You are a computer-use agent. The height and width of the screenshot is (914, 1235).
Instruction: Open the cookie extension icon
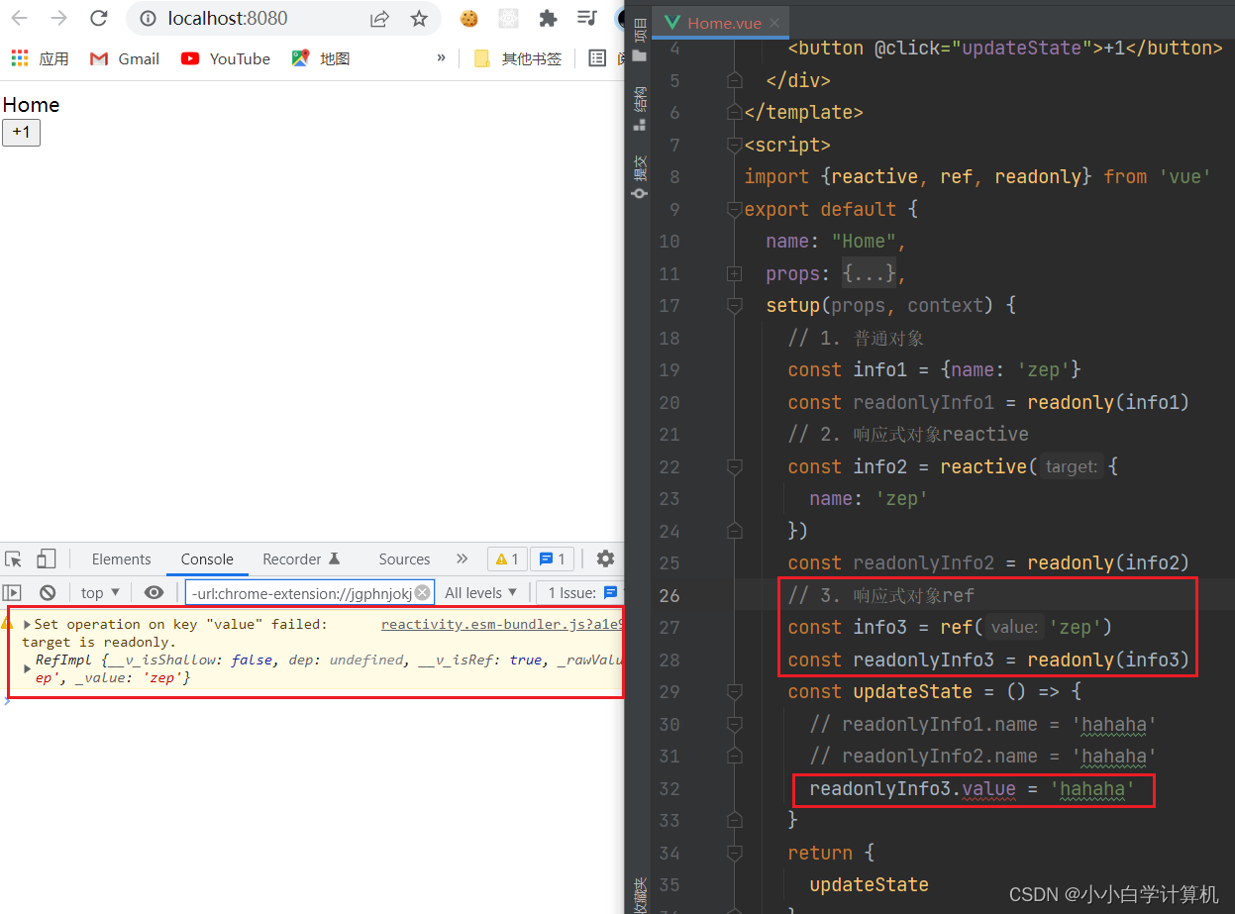click(468, 18)
